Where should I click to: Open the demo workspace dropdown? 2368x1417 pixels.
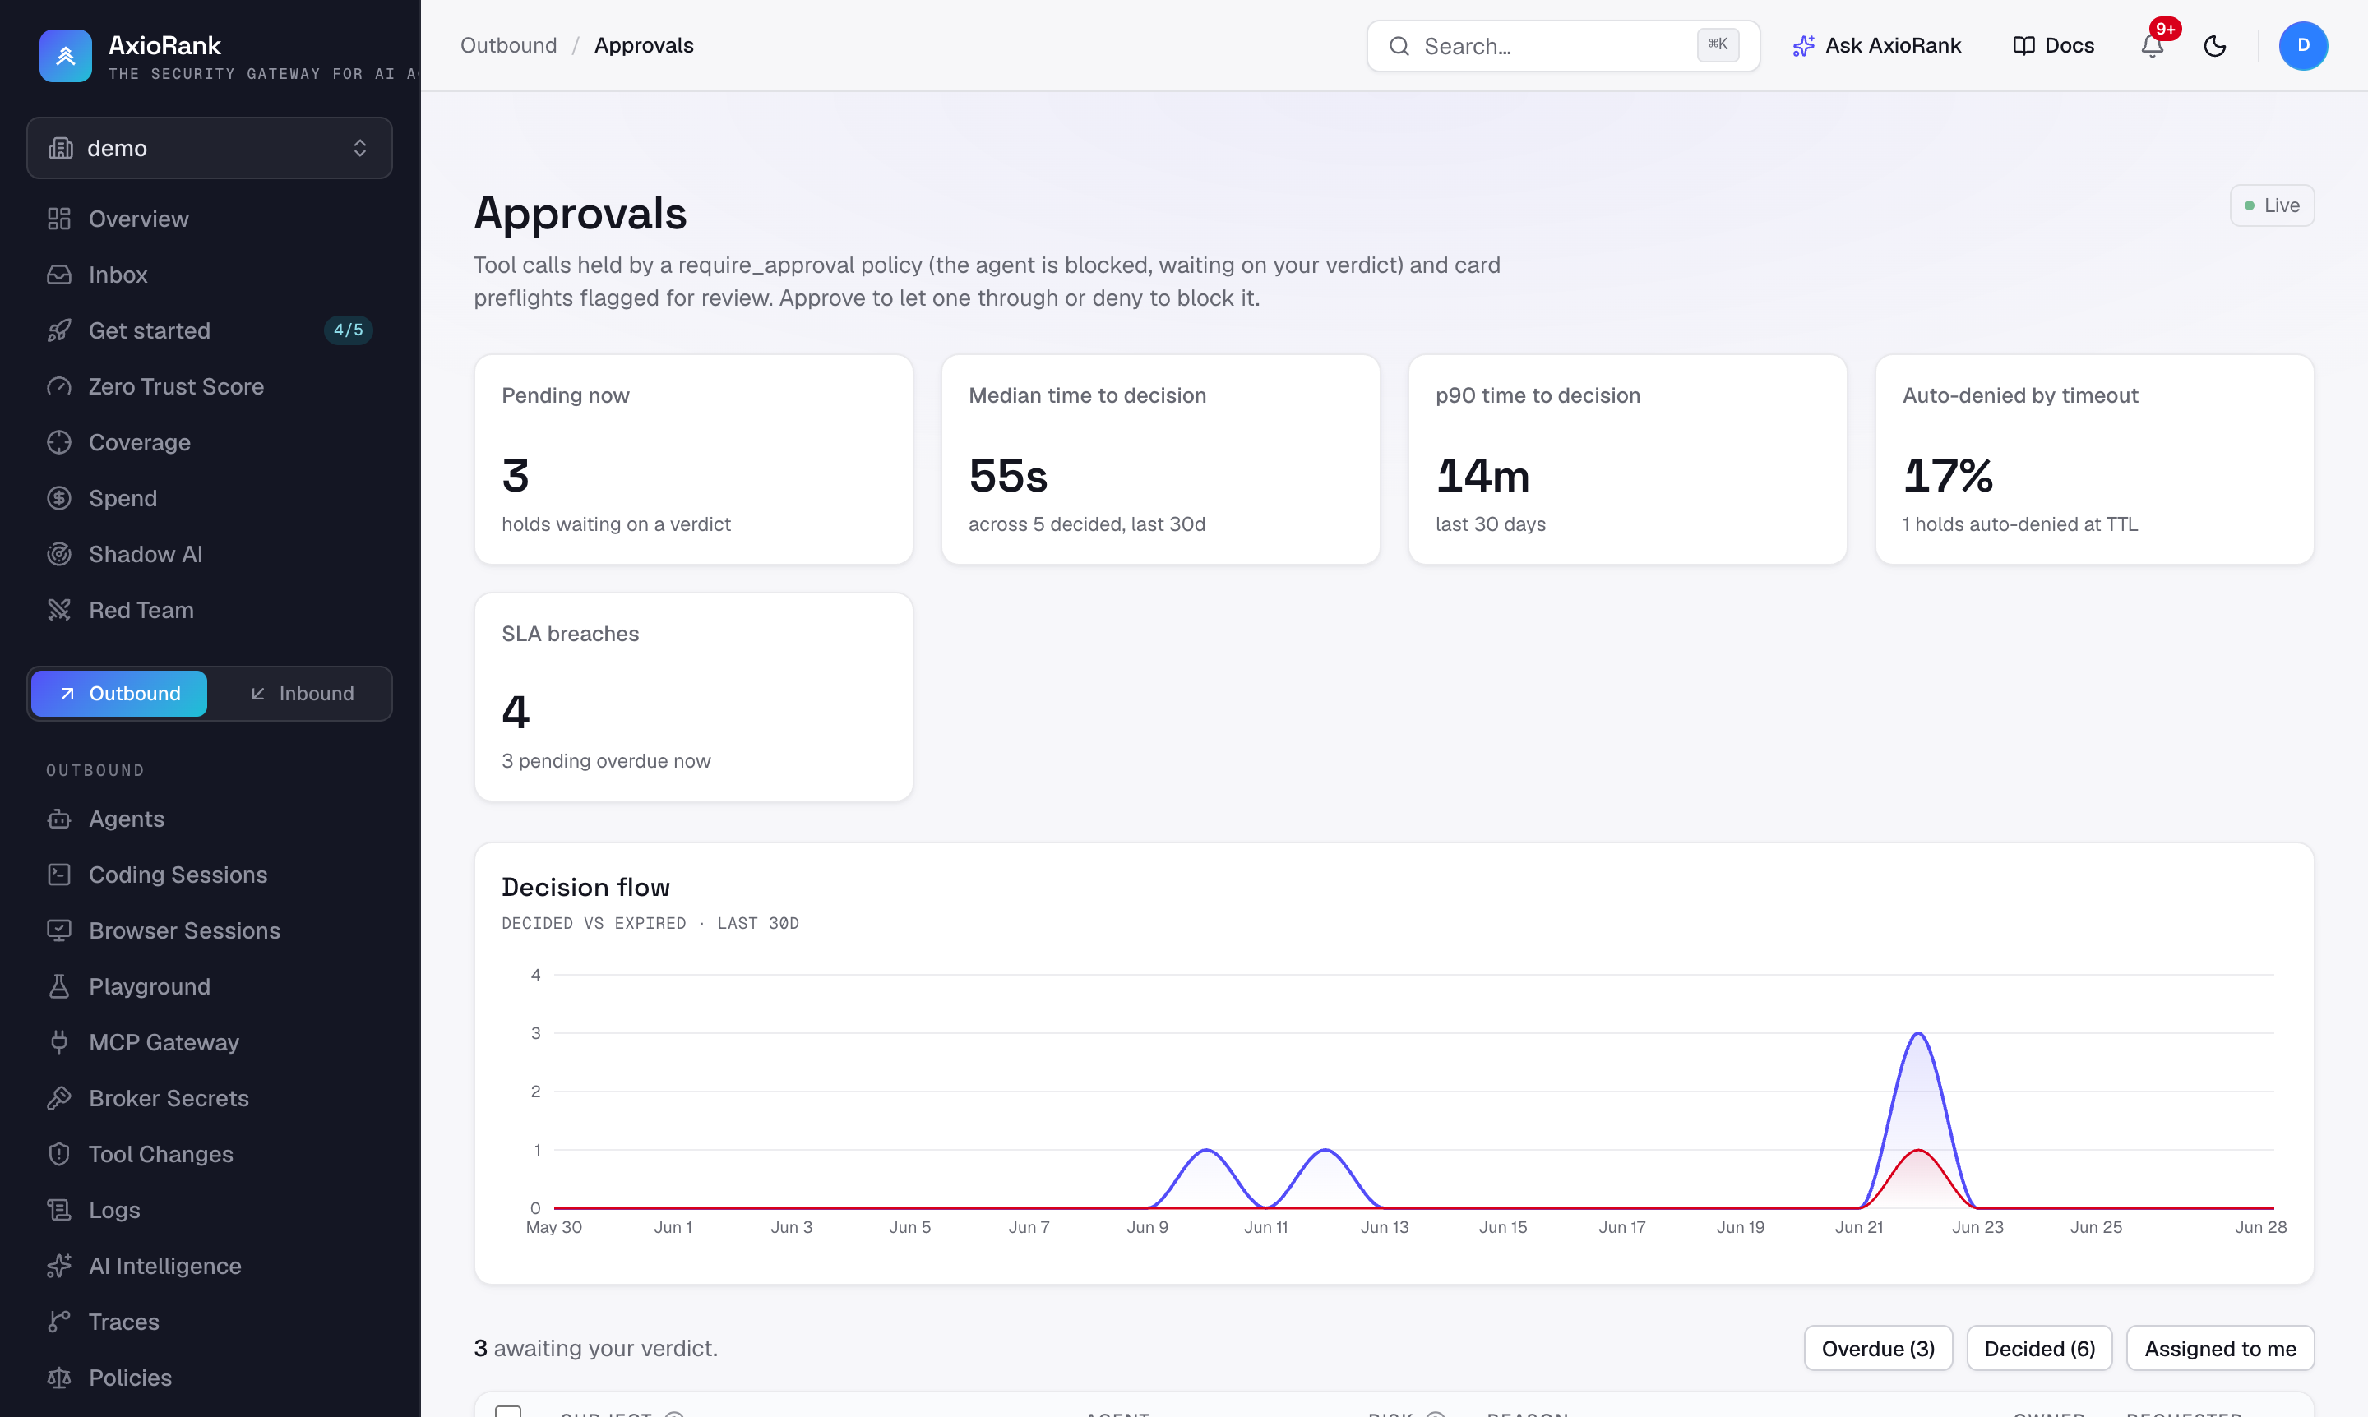[209, 148]
